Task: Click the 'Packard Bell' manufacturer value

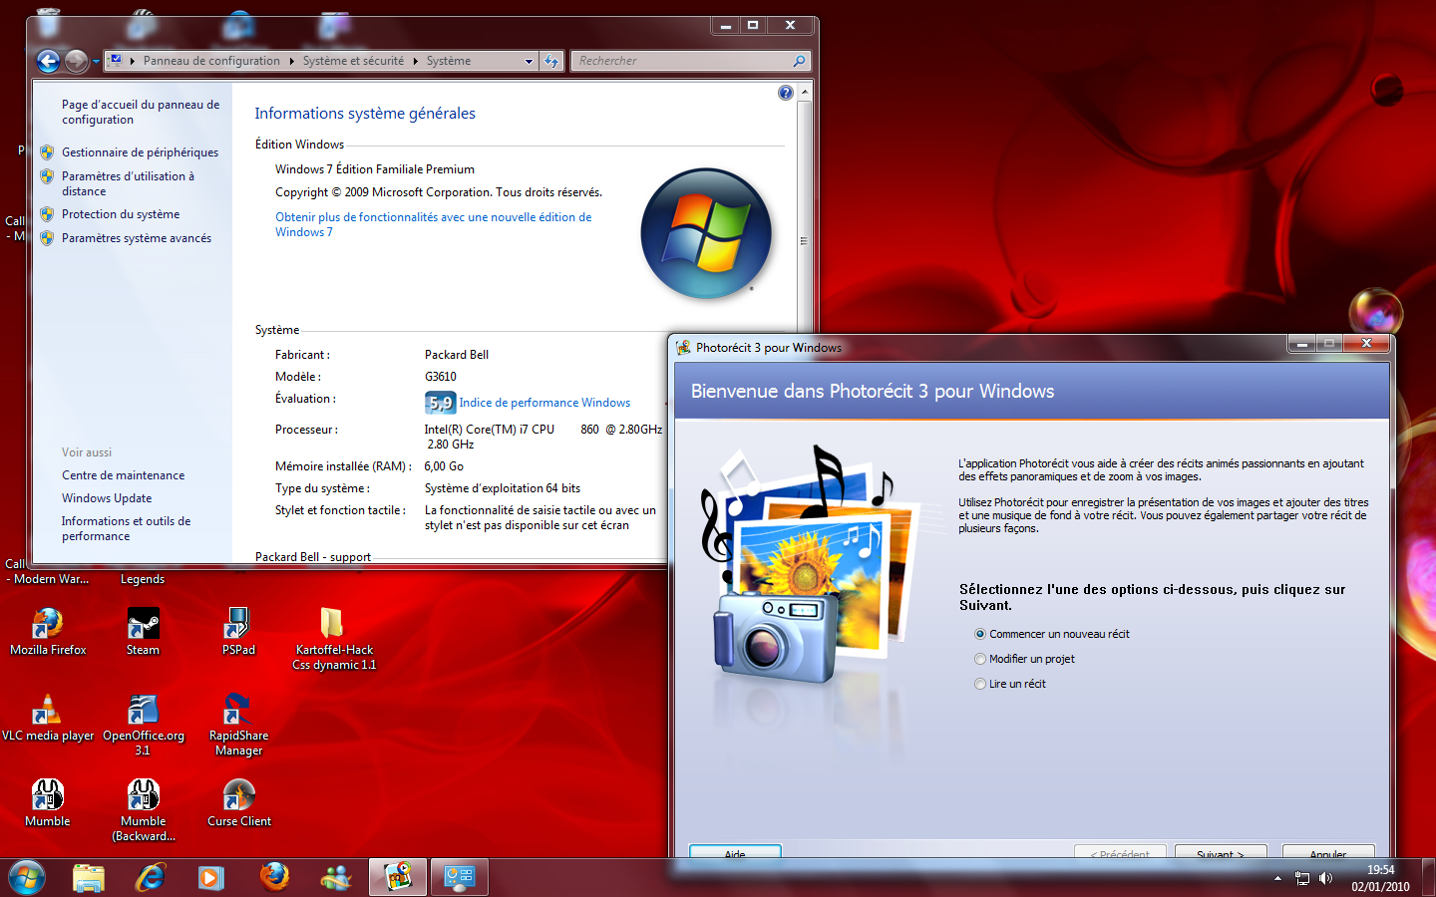Action: pyautogui.click(x=457, y=355)
